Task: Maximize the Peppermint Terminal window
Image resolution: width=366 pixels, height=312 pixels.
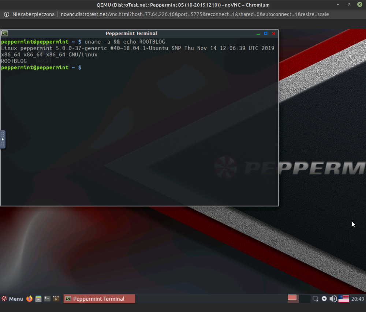Action: 266,33
